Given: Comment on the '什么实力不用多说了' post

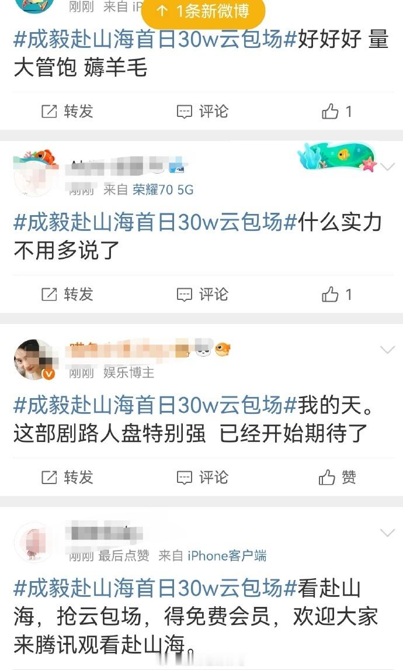Looking at the screenshot, I should 202,295.
